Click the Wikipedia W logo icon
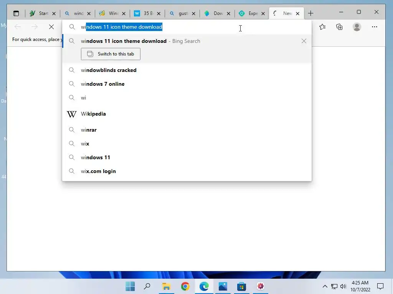The width and height of the screenshot is (393, 294). point(72,114)
